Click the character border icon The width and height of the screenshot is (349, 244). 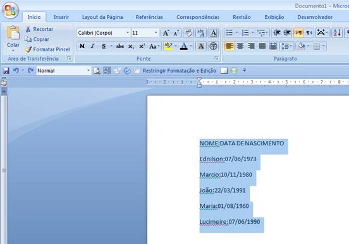coord(214,33)
